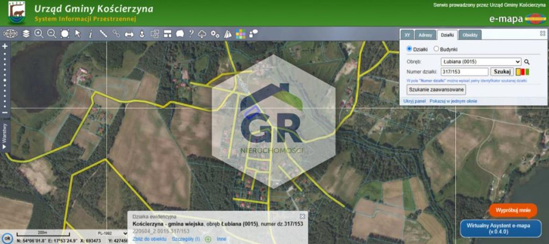Image resolution: width=549 pixels, height=244 pixels.
Task: Select the zoom out magnifier tool
Action: [52, 33]
